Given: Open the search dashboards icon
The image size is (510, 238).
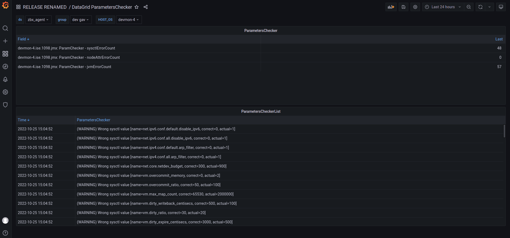Looking at the screenshot, I should [5, 28].
